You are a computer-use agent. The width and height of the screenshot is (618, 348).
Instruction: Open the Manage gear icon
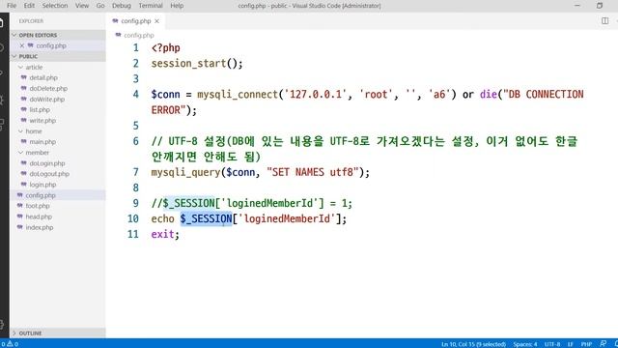2,325
